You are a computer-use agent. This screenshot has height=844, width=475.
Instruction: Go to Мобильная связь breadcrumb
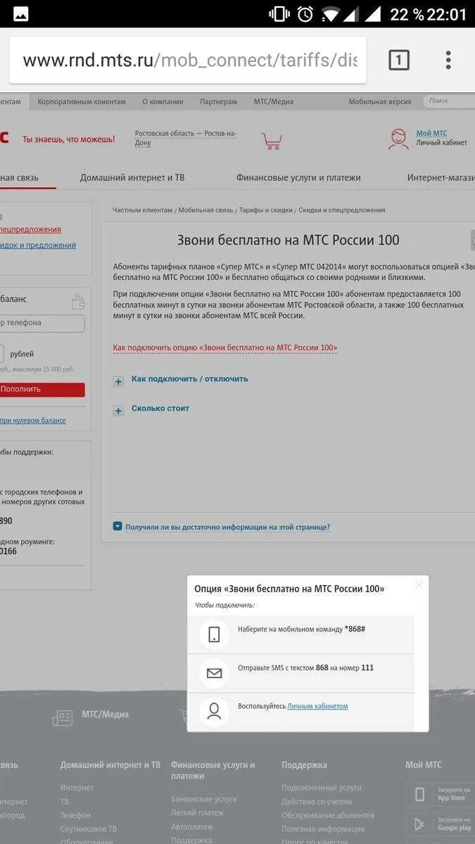pyautogui.click(x=205, y=210)
